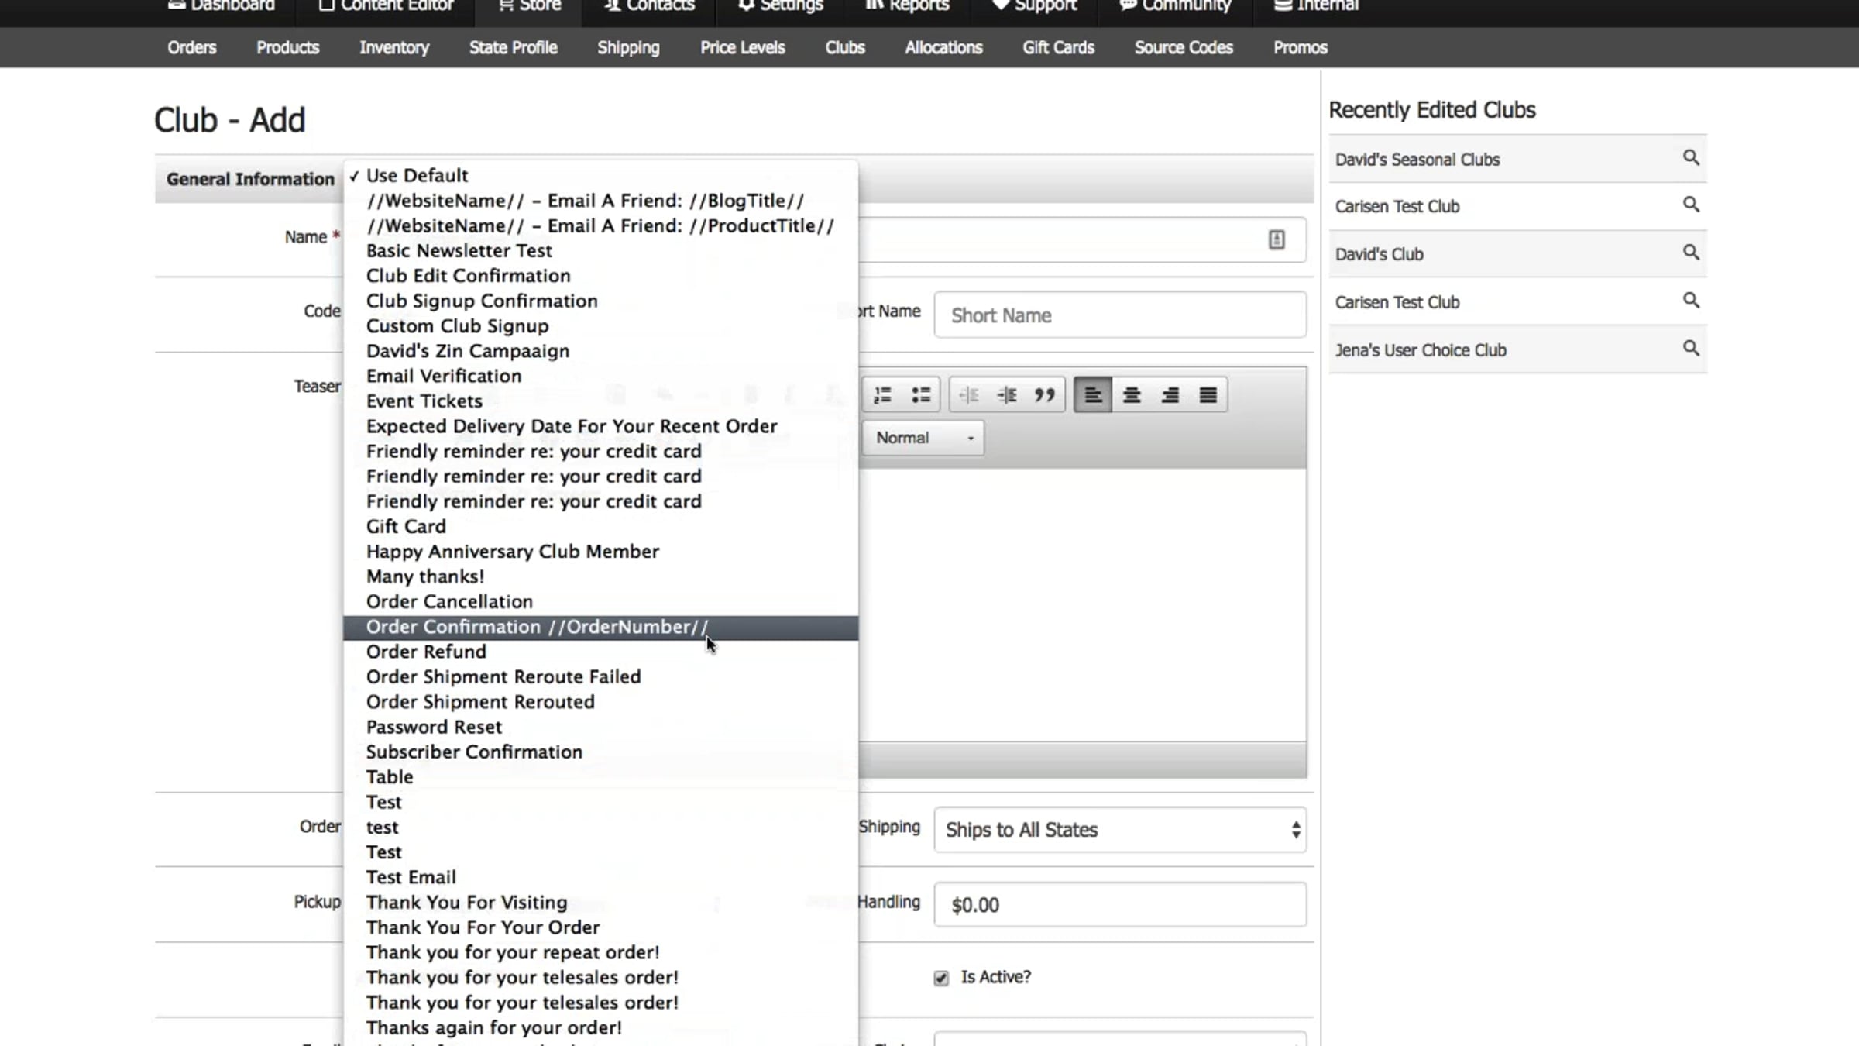Select the align right icon

pyautogui.click(x=1170, y=395)
